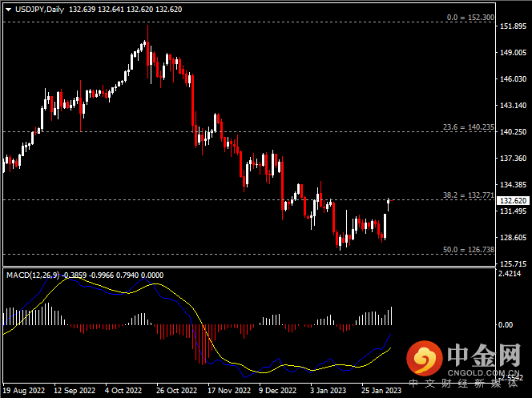Screen dimensions: 532x398
Task: Select the 25 Jan 2023 date label
Action: (378, 392)
